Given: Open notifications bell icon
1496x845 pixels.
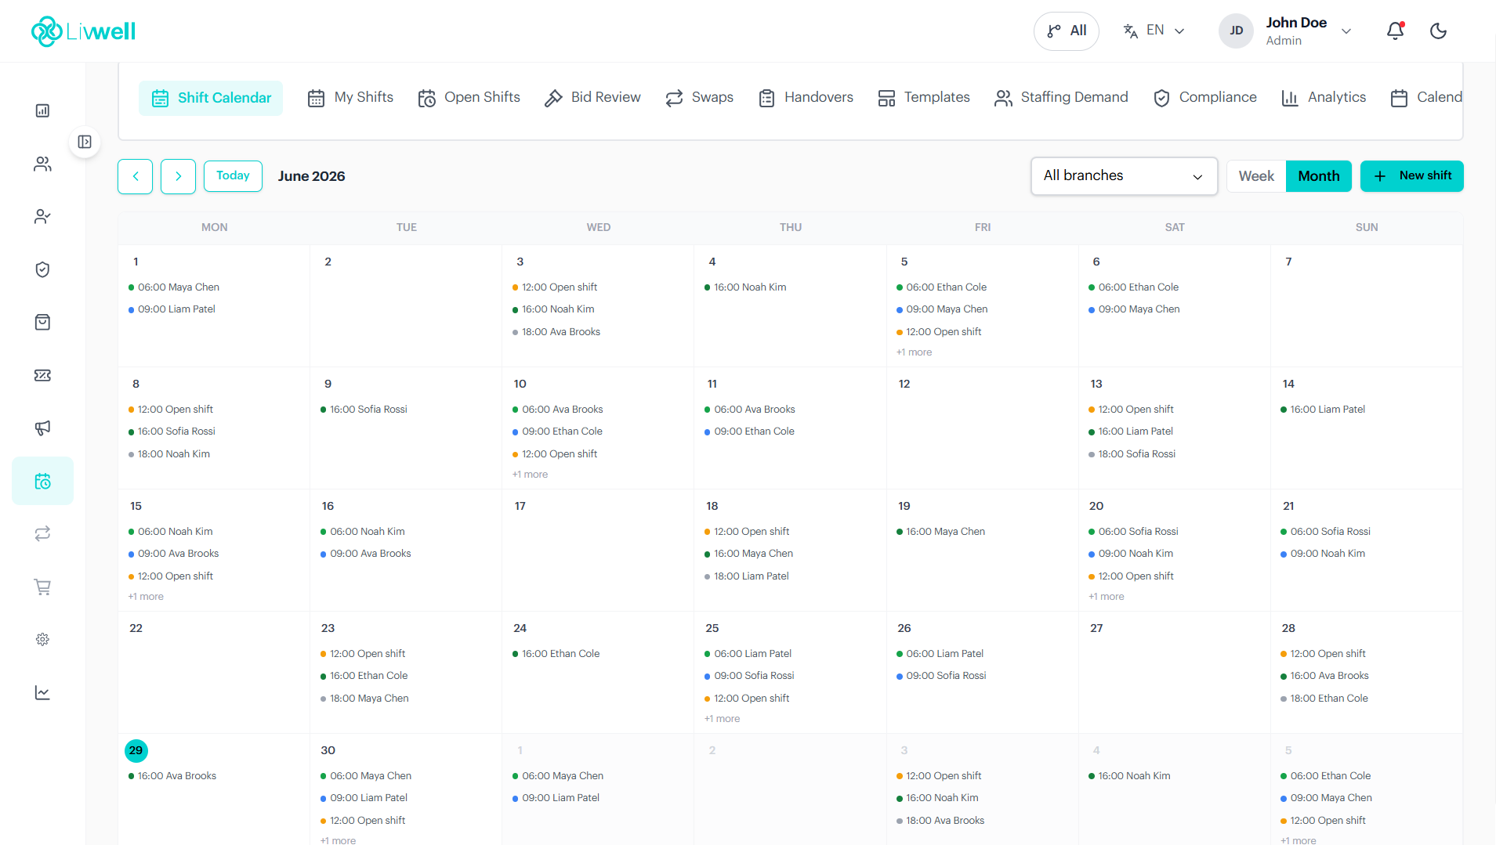Looking at the screenshot, I should pyautogui.click(x=1395, y=31).
